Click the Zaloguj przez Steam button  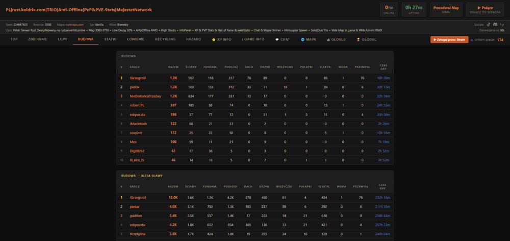pos(449,40)
